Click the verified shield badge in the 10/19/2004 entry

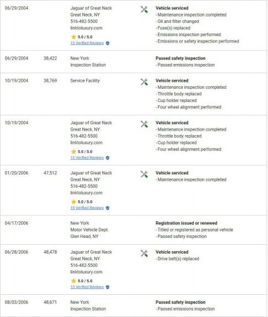pyautogui.click(x=108, y=158)
